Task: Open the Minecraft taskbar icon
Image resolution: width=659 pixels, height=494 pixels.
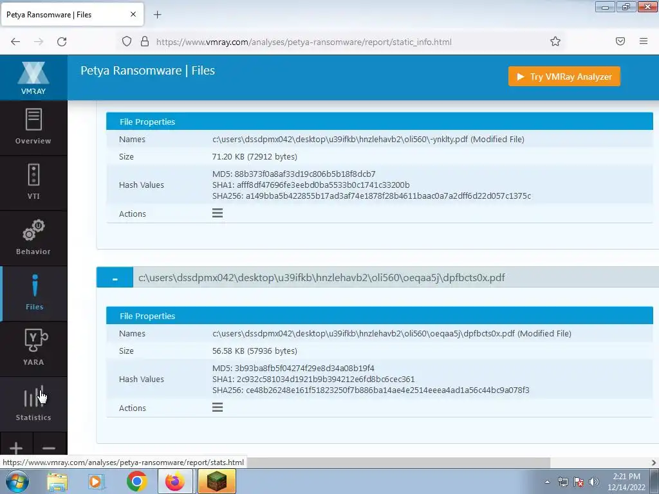Action: pos(217,481)
